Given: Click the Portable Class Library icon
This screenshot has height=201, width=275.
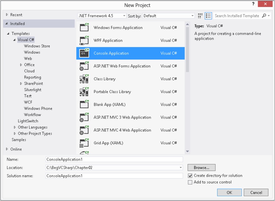Looking at the screenshot, I should pos(84,92).
